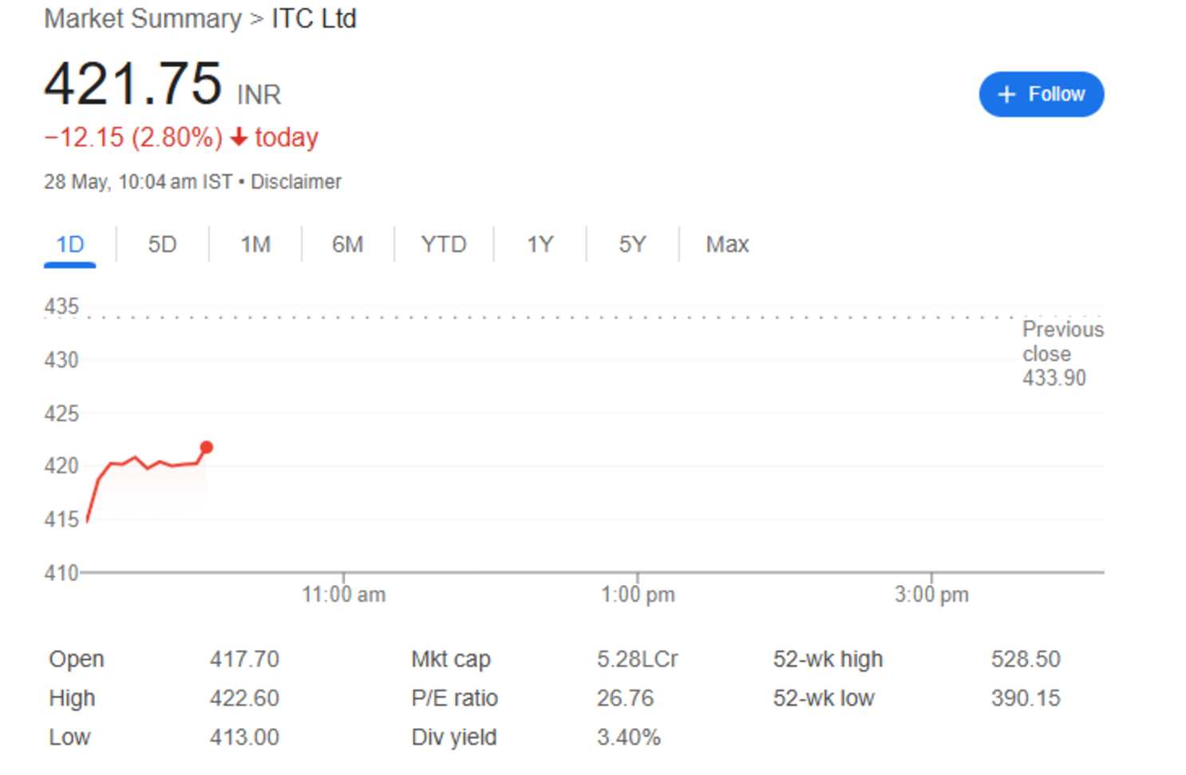Image resolution: width=1186 pixels, height=775 pixels.
Task: Click the Follow button
Action: click(1041, 93)
